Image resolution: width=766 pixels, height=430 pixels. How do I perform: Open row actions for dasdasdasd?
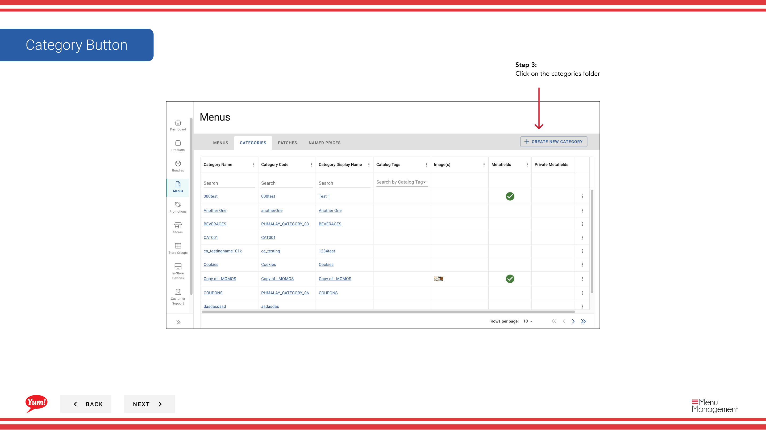[582, 306]
